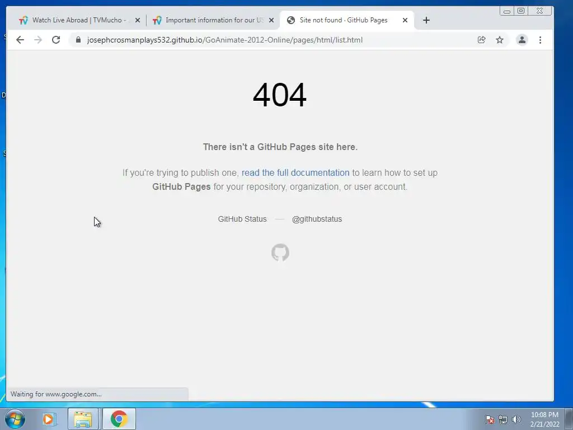Screen dimensions: 573x430
Task: Open Windows Explorer from the taskbar
Action: (x=83, y=419)
